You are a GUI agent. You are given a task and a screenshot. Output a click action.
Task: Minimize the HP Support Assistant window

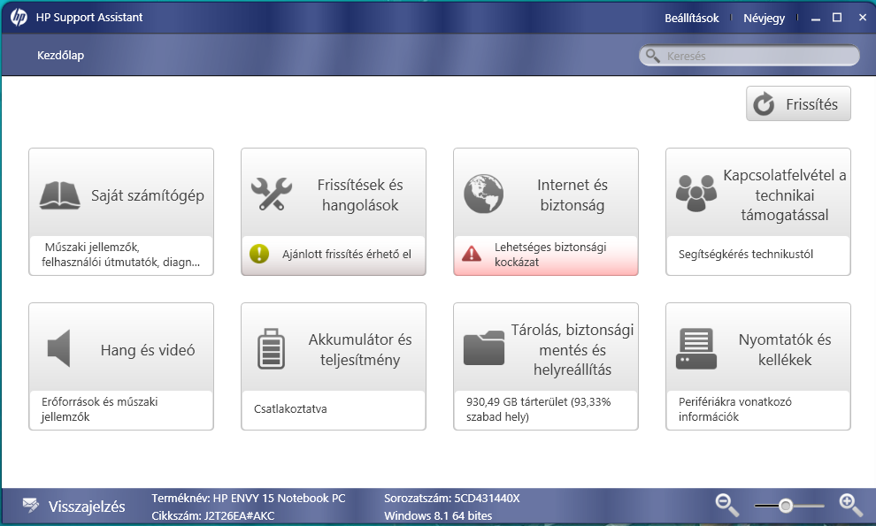point(816,19)
